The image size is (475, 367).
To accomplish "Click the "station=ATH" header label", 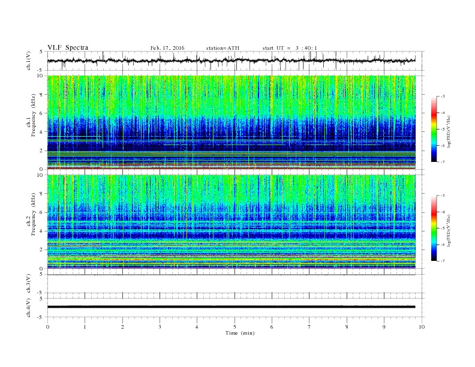I will pos(223,48).
